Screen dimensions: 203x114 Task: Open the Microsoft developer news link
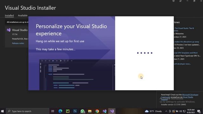pyautogui.click(x=182, y=64)
